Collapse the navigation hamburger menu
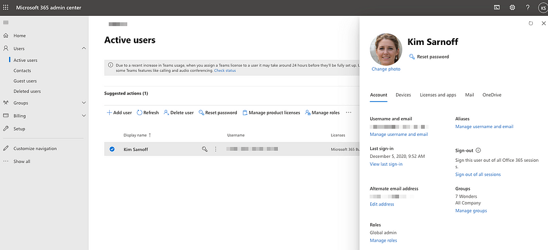The image size is (548, 250). pyautogui.click(x=6, y=22)
